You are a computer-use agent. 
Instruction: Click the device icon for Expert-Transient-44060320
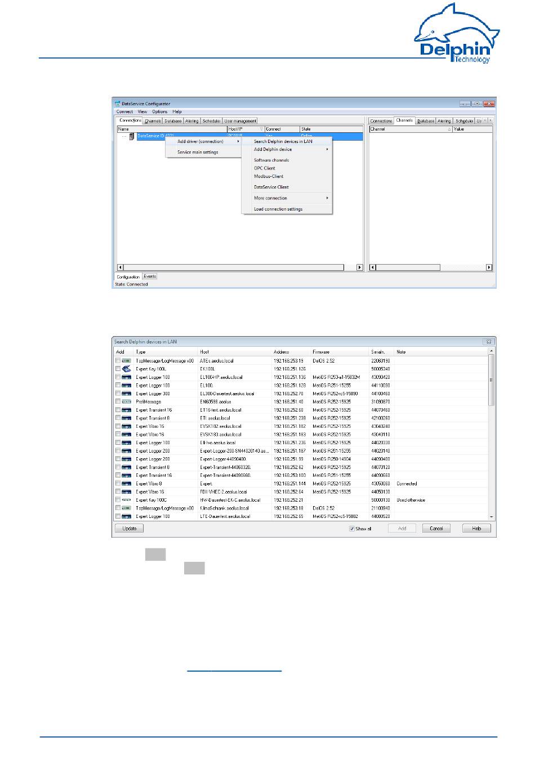coord(126,467)
